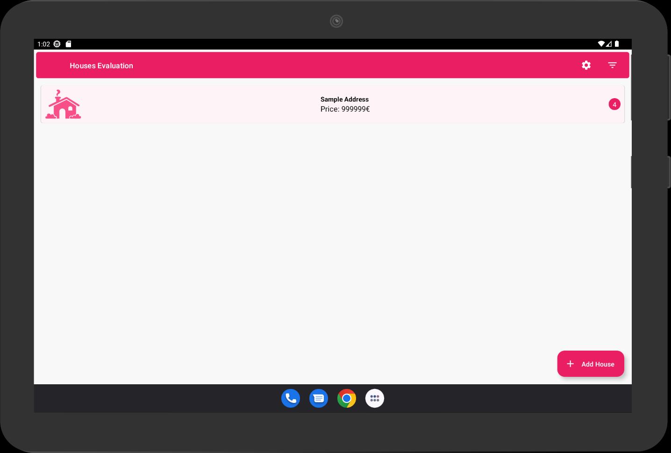
Task: Open the app drawer grid icon
Action: [375, 398]
